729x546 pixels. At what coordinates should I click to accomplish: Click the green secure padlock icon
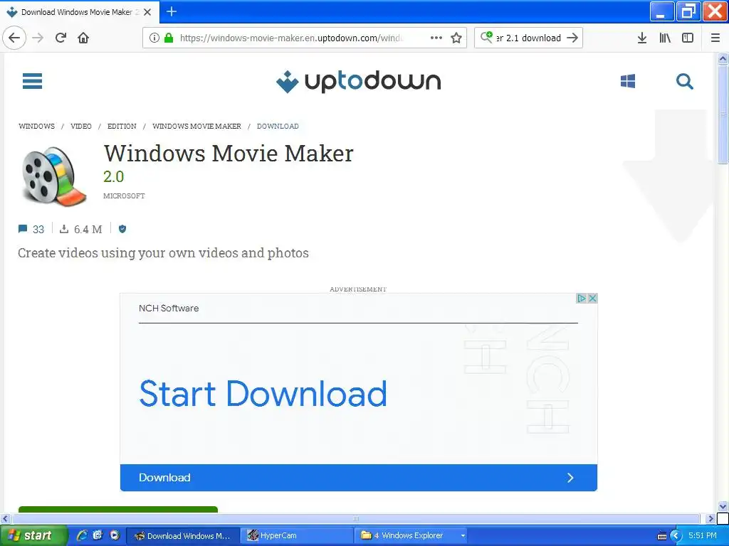169,38
